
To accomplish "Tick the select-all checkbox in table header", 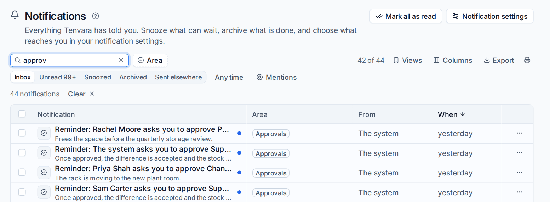I will coord(22,114).
